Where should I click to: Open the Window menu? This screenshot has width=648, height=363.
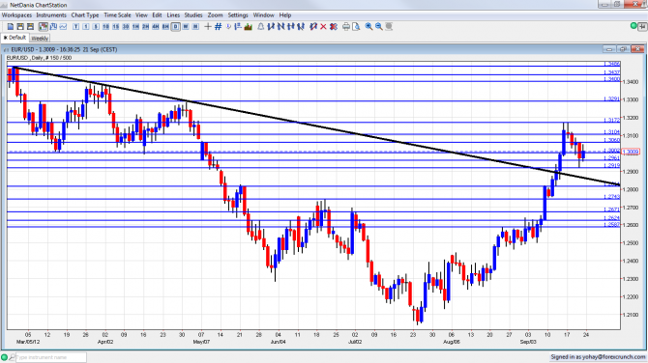pyautogui.click(x=263, y=14)
